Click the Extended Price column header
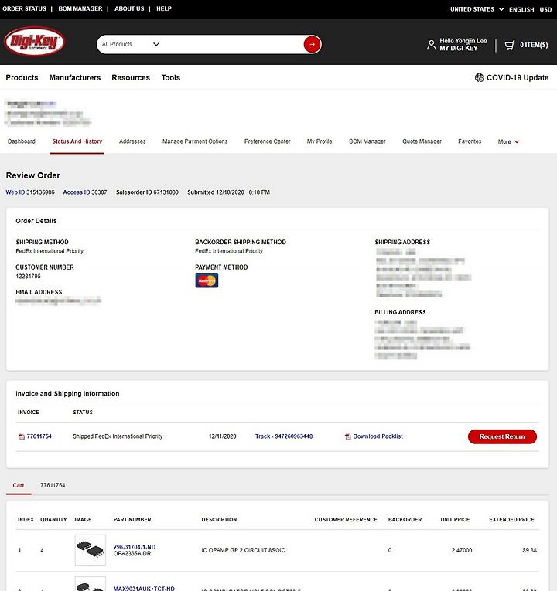 [x=511, y=520]
